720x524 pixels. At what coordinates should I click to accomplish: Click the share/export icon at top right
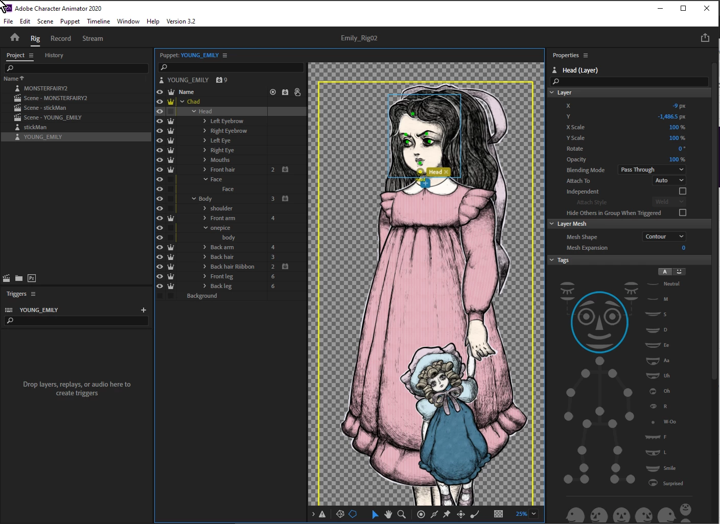(x=705, y=38)
